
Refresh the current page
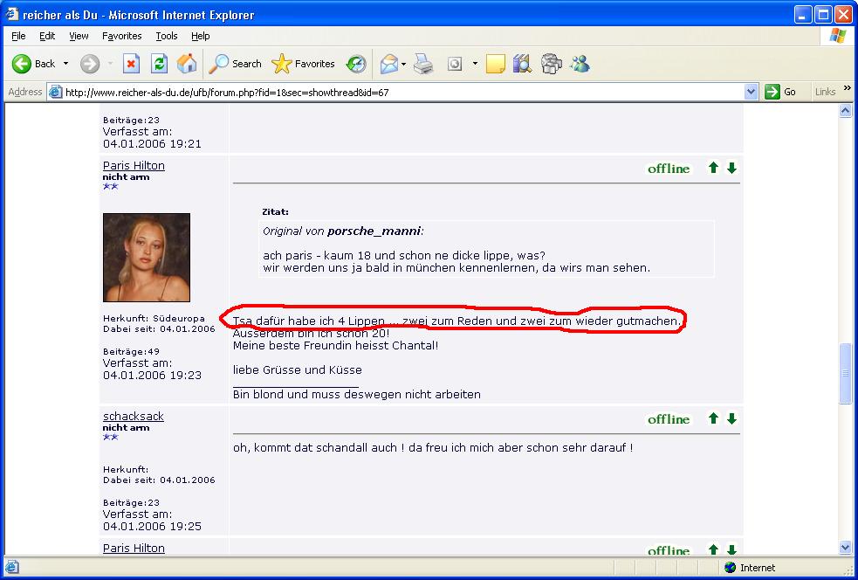pyautogui.click(x=159, y=64)
